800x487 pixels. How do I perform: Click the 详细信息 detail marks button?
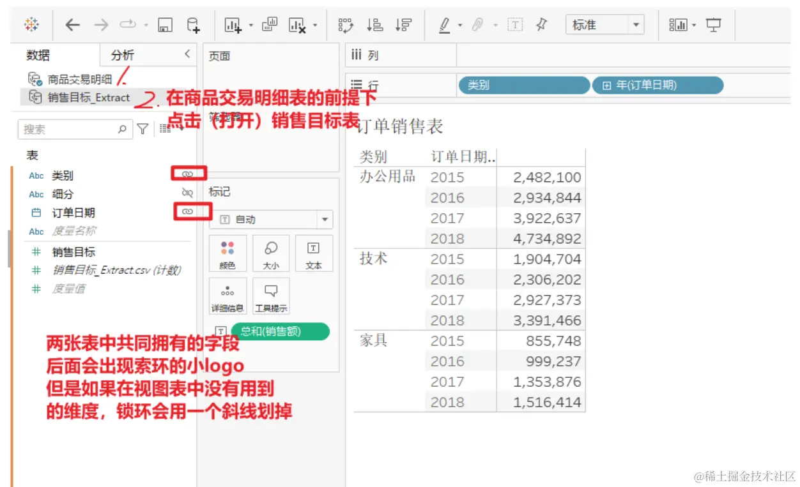click(227, 296)
